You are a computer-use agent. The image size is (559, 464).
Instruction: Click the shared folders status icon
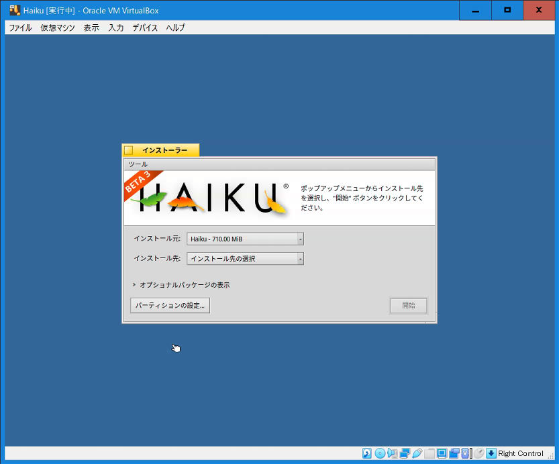point(429,453)
